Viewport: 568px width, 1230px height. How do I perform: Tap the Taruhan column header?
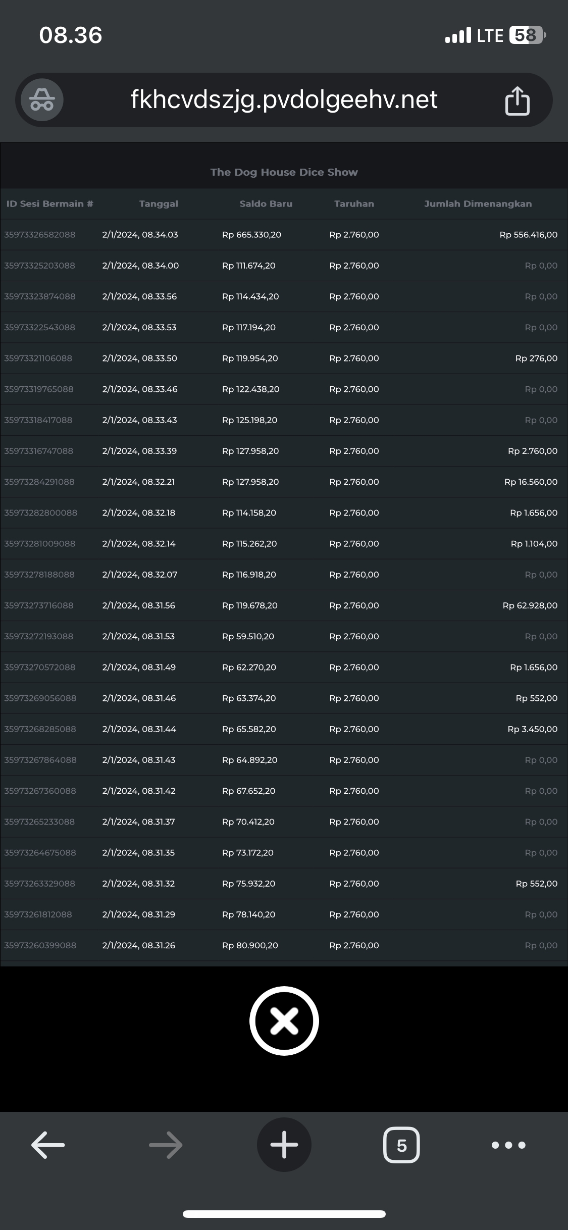pos(354,204)
